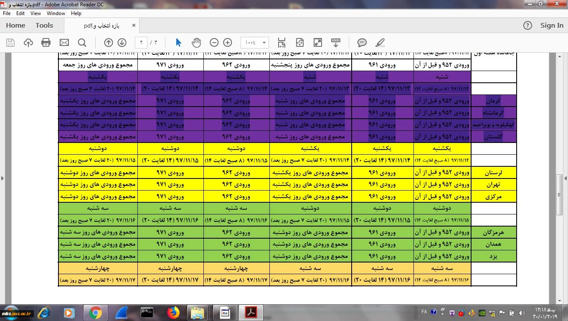Click the vertical scrollbar thumb
This screenshot has height=321, width=568.
pos(559,195)
